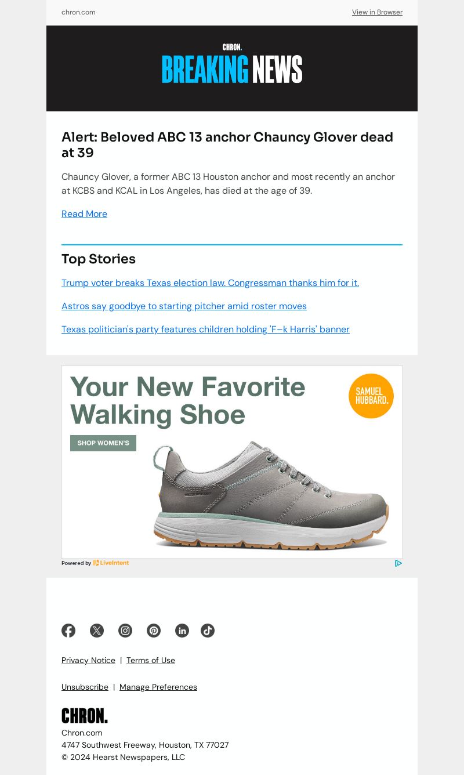Click Read More under the alert

tap(84, 214)
